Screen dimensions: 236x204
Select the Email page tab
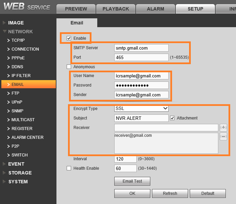(77, 23)
